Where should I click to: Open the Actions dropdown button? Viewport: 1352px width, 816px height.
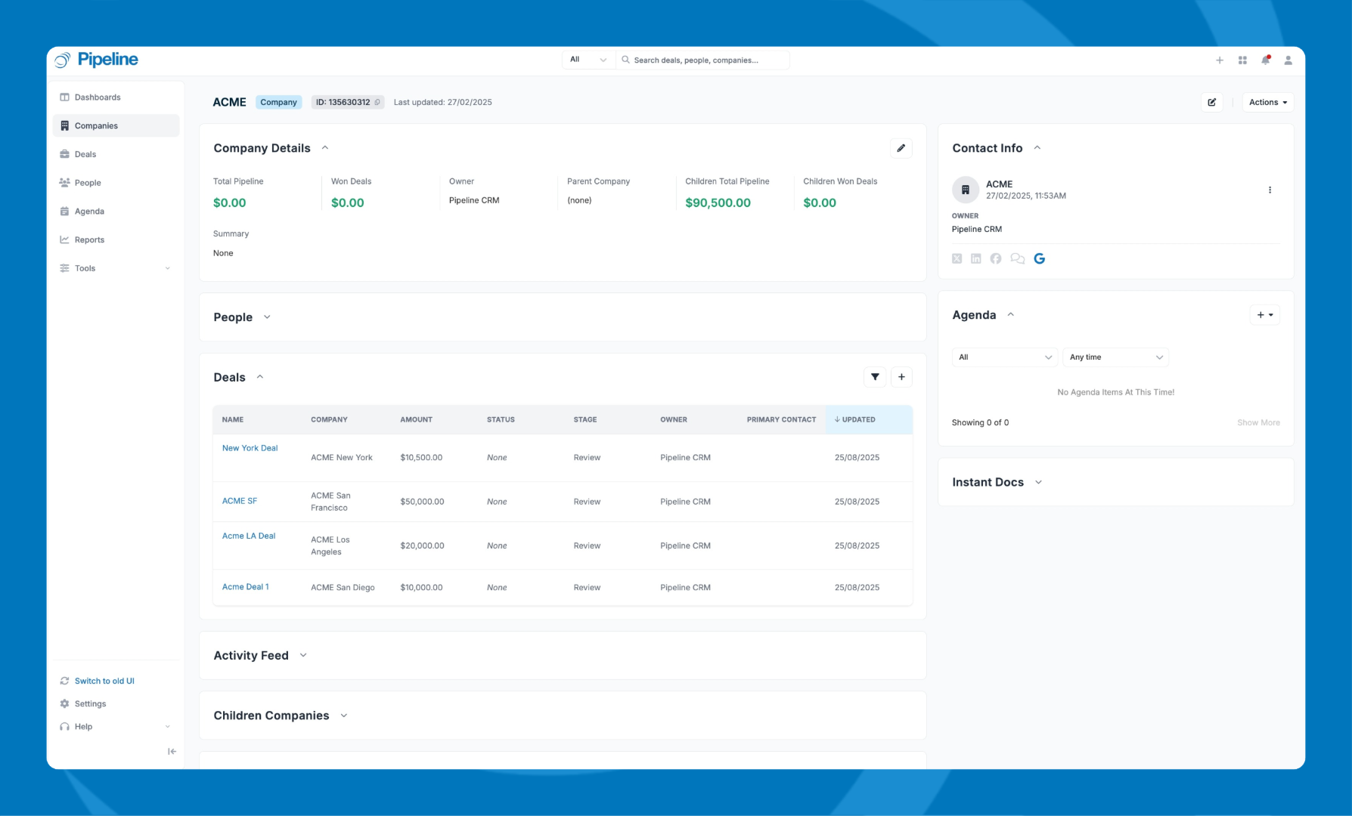1268,103
